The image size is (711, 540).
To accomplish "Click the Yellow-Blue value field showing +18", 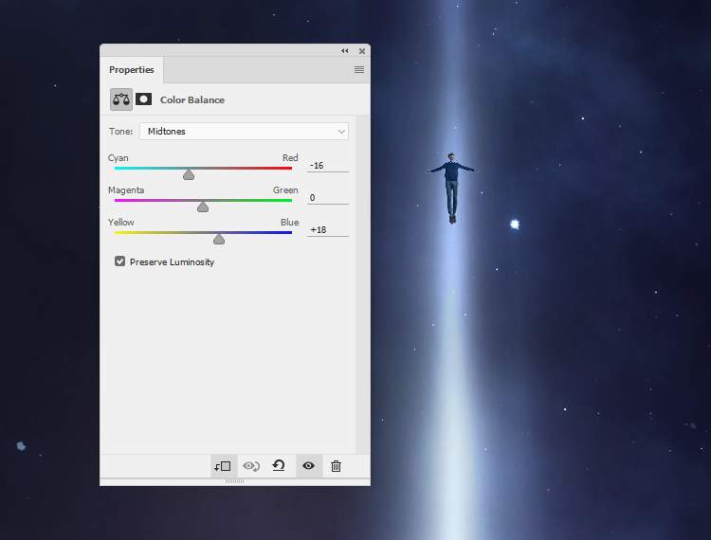I will pos(327,229).
